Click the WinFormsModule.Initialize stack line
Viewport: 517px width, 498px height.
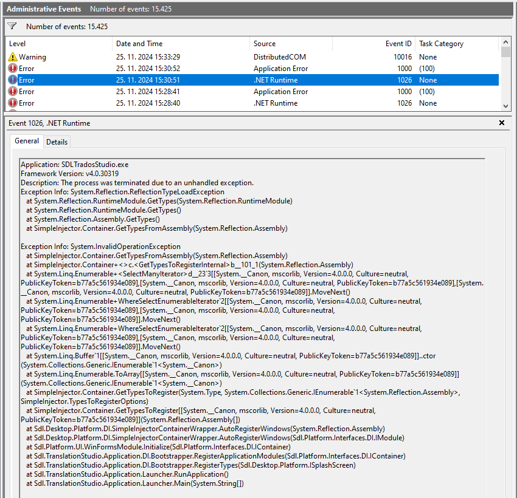(x=158, y=447)
